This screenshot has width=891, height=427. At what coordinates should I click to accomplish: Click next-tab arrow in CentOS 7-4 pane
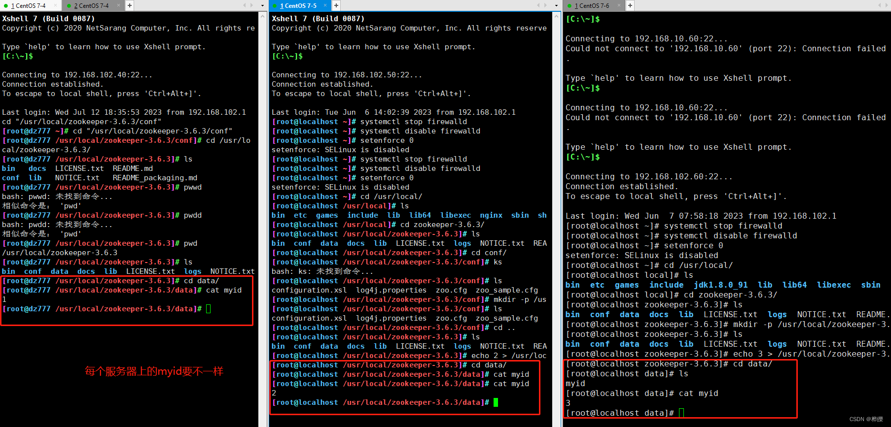[251, 5]
